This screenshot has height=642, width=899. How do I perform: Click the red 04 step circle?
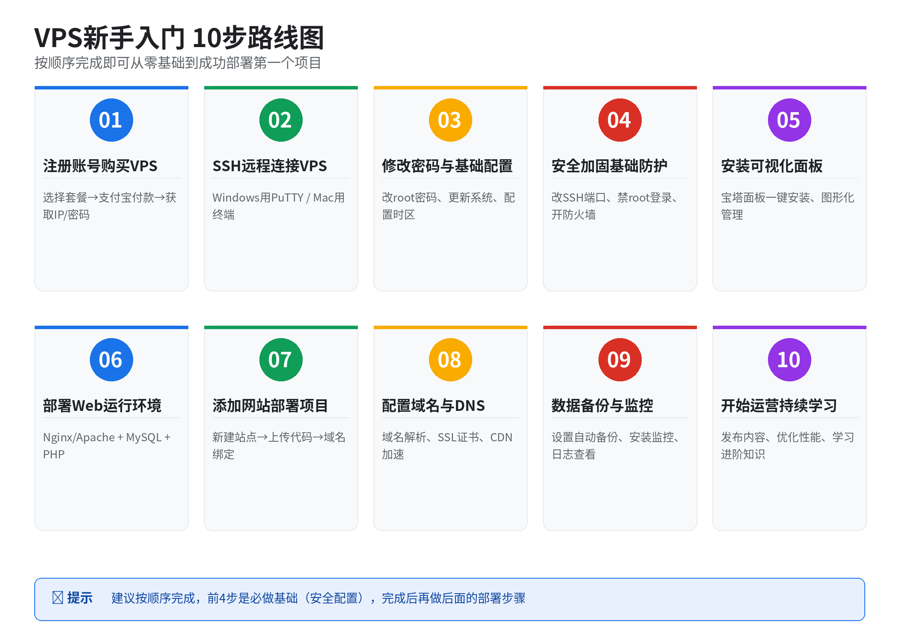coord(620,120)
